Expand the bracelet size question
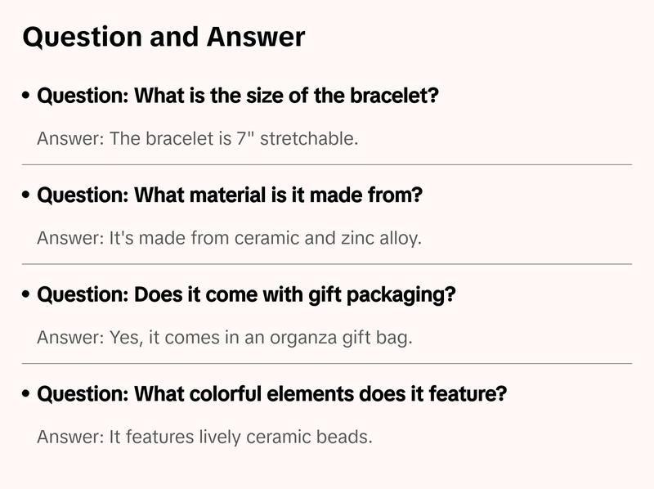This screenshot has height=489, width=654. click(238, 96)
